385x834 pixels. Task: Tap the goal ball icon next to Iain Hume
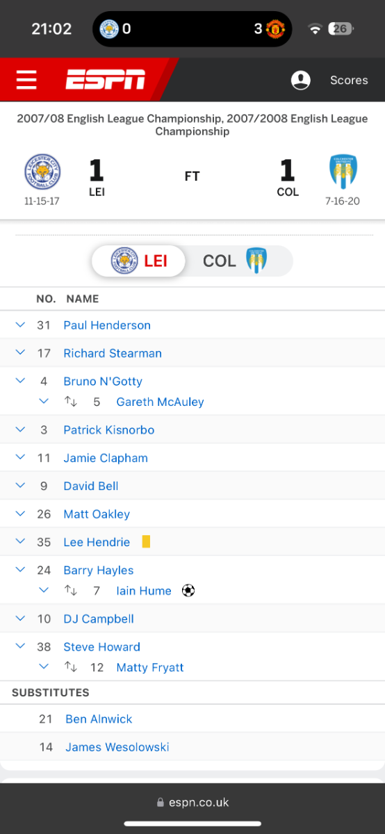tap(188, 591)
